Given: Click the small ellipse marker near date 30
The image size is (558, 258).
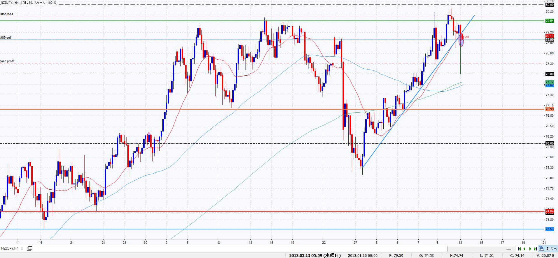Looking at the screenshot, I should pyautogui.click(x=149, y=135).
